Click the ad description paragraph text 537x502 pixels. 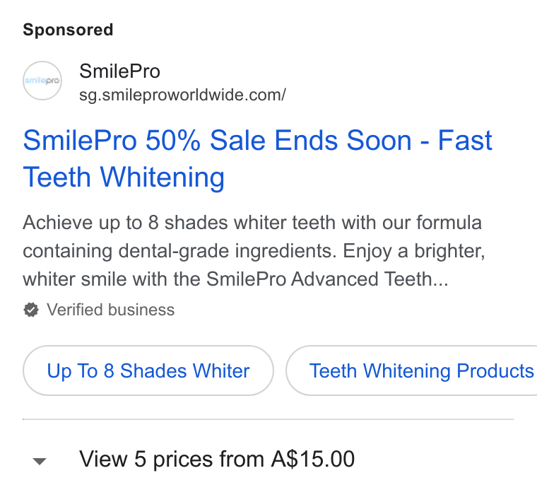coord(254,251)
